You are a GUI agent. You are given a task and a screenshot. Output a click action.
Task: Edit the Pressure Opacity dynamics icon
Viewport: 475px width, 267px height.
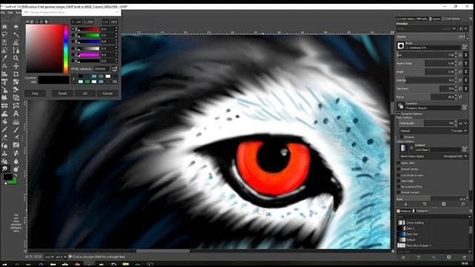pos(465,107)
